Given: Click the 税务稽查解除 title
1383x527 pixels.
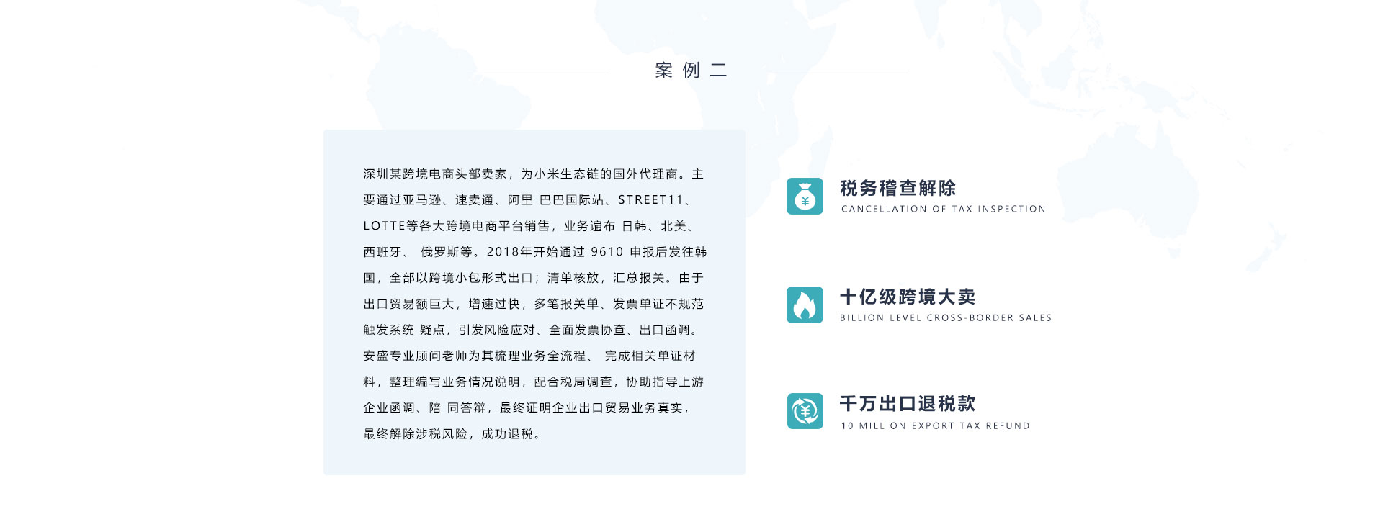Looking at the screenshot, I should [x=898, y=188].
